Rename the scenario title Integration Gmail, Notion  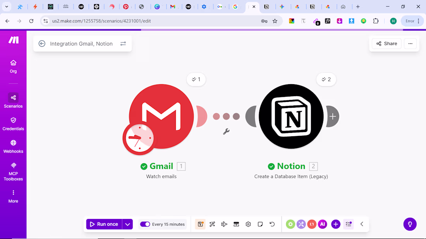(x=81, y=44)
